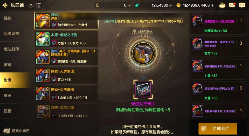Open the help question mark icon

pyautogui.click(x=31, y=5)
